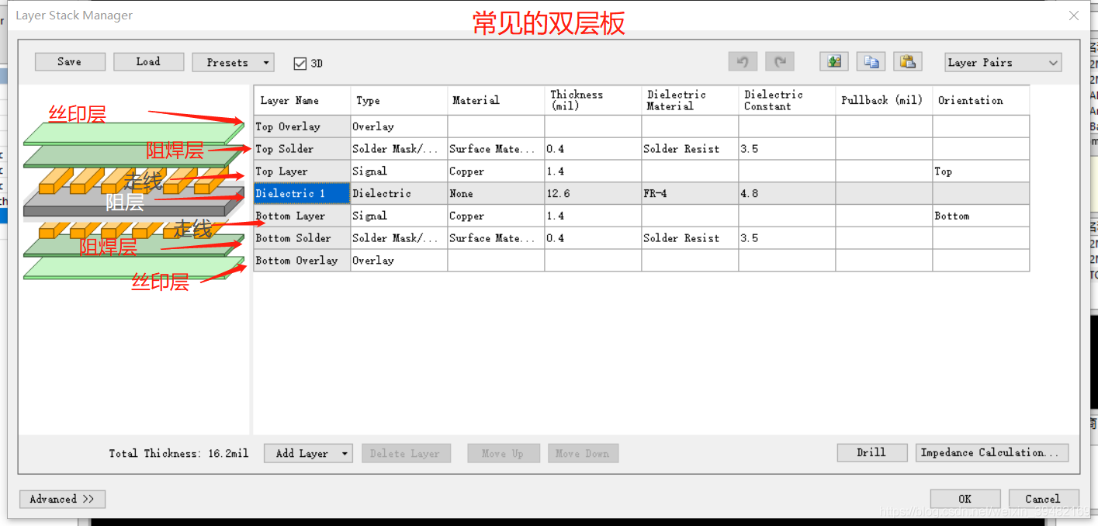This screenshot has width=1098, height=526.
Task: Open Impedance Calculation
Action: point(992,452)
